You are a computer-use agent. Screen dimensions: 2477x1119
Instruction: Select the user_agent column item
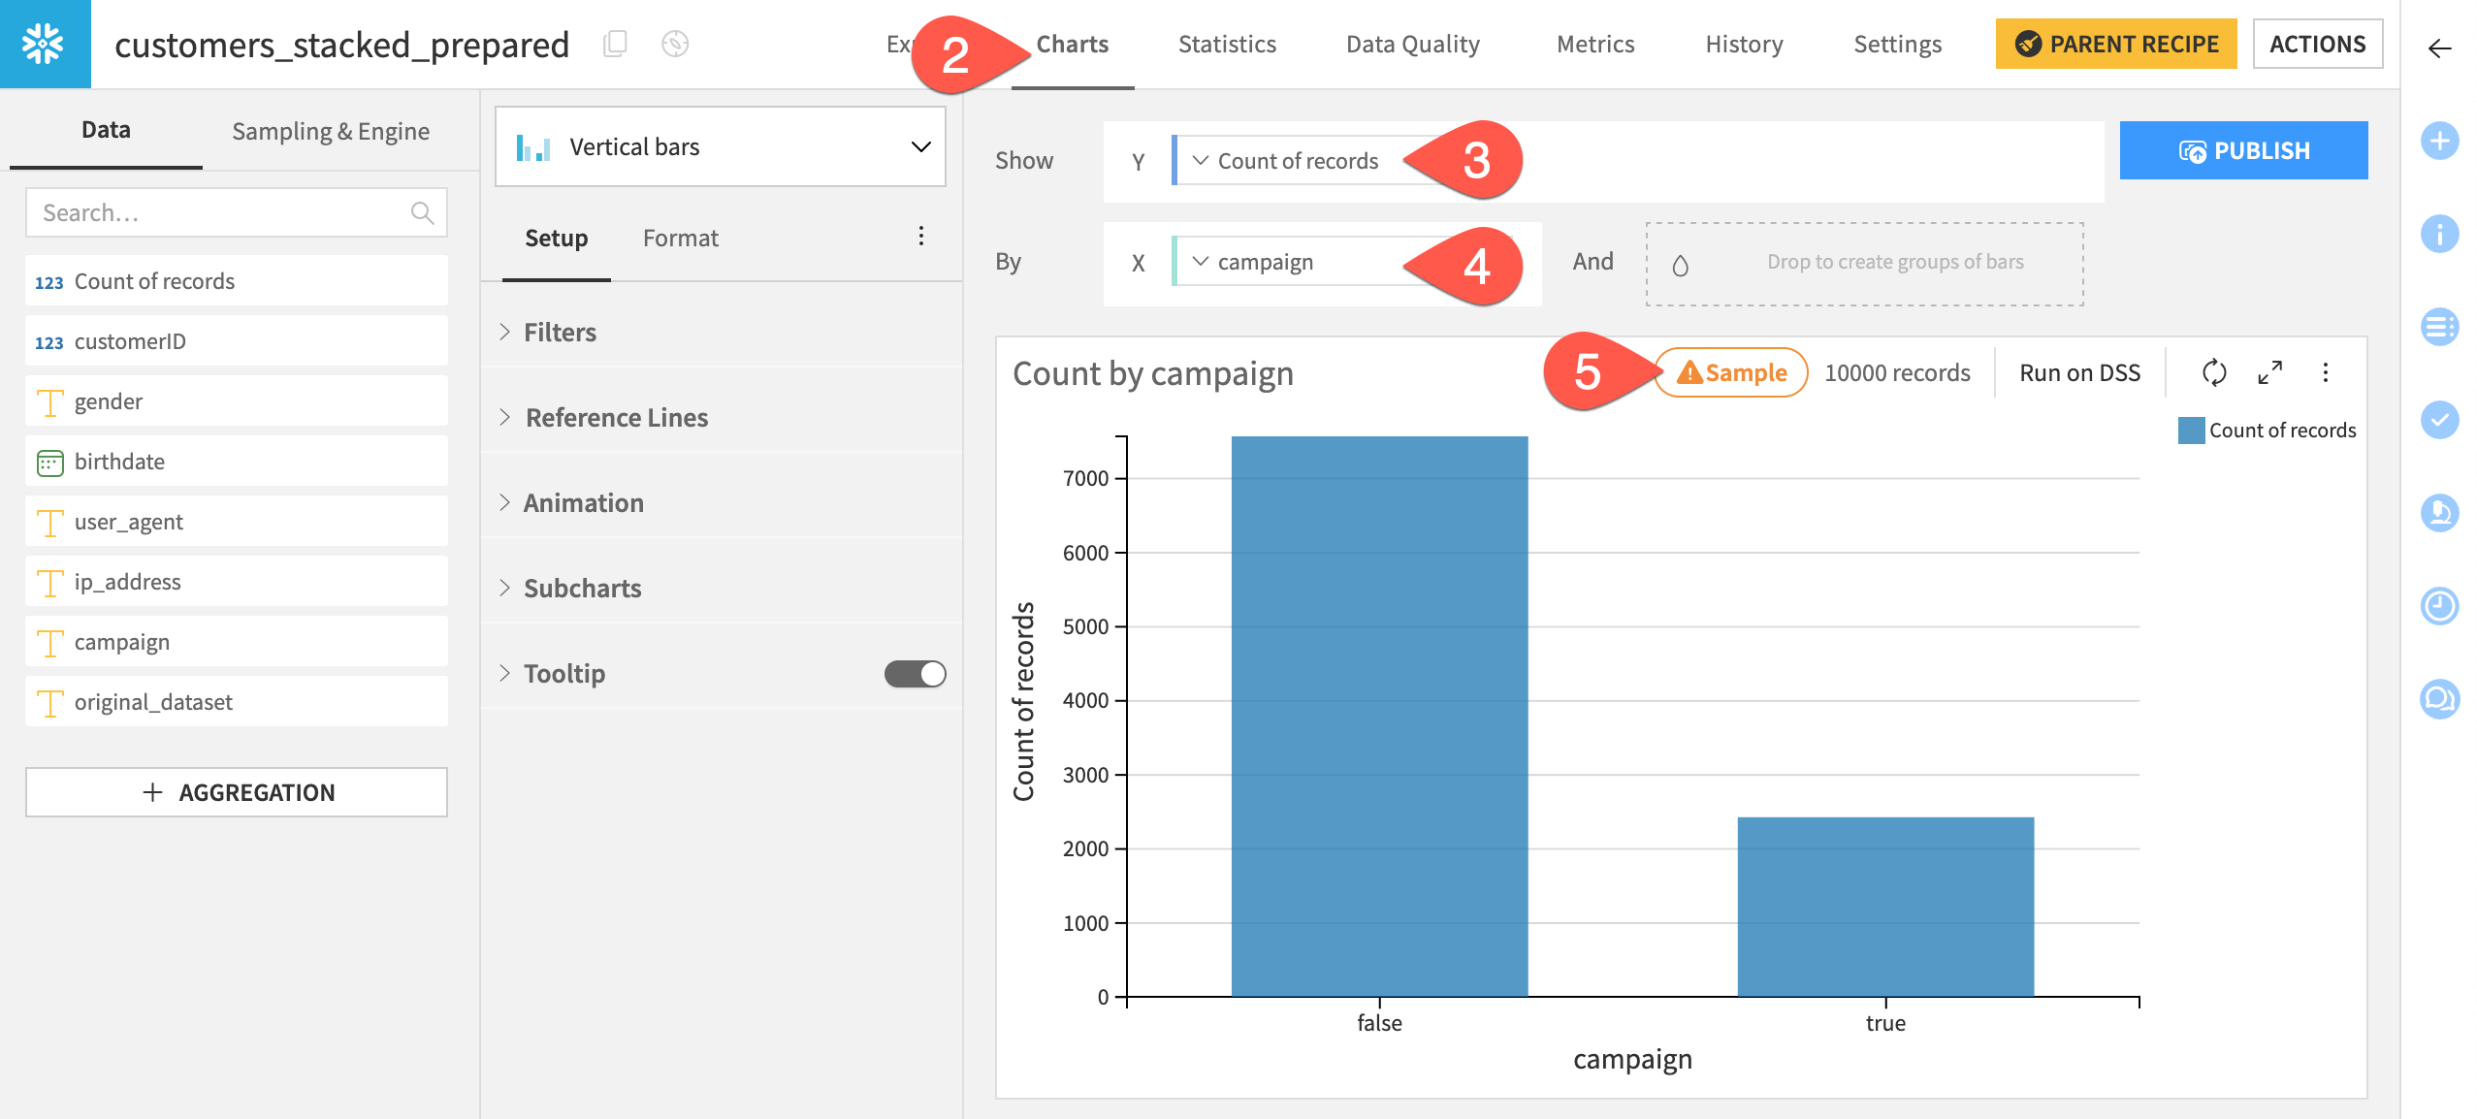point(237,522)
